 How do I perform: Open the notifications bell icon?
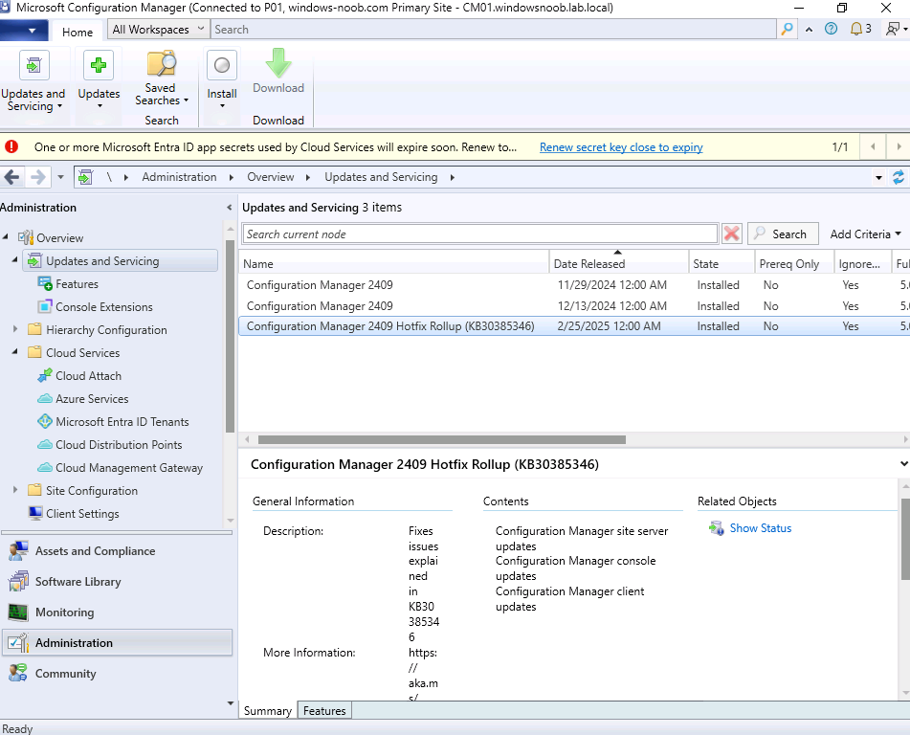(856, 29)
